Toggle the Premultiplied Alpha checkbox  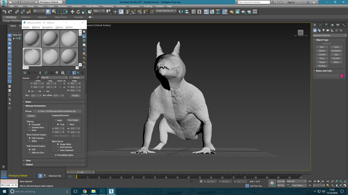pyautogui.click(x=56, y=155)
